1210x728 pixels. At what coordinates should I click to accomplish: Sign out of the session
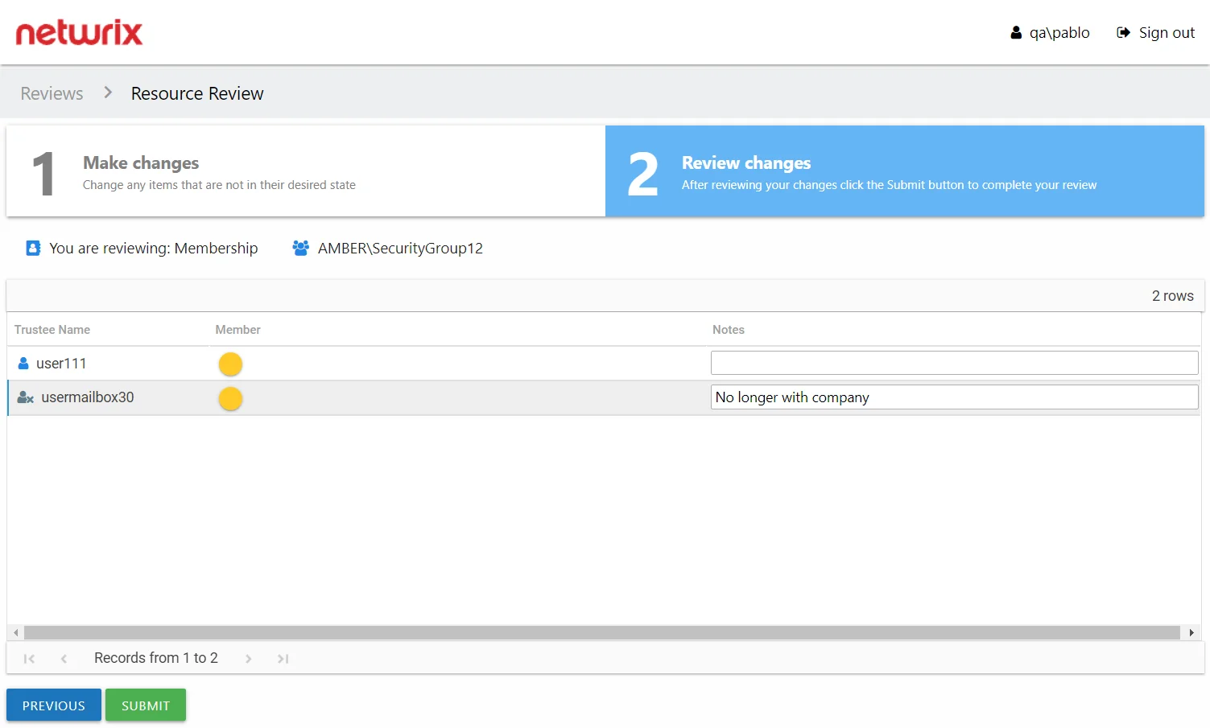point(1167,33)
